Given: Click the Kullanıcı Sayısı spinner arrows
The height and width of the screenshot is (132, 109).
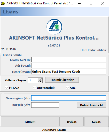Looking at the screenshot, I should coord(40,80).
